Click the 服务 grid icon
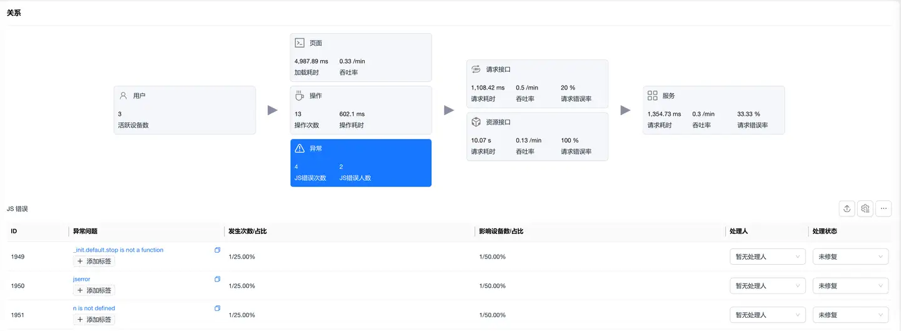 pos(652,96)
